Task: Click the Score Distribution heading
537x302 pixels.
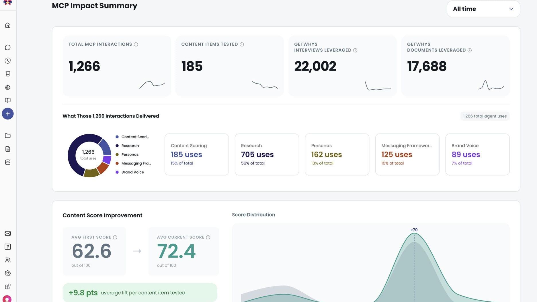Action: 253,215
